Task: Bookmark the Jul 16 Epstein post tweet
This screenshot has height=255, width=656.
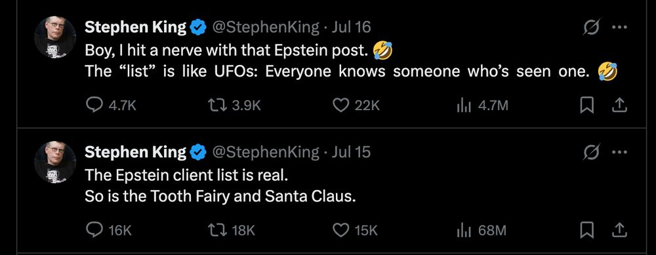Action: pyautogui.click(x=587, y=106)
